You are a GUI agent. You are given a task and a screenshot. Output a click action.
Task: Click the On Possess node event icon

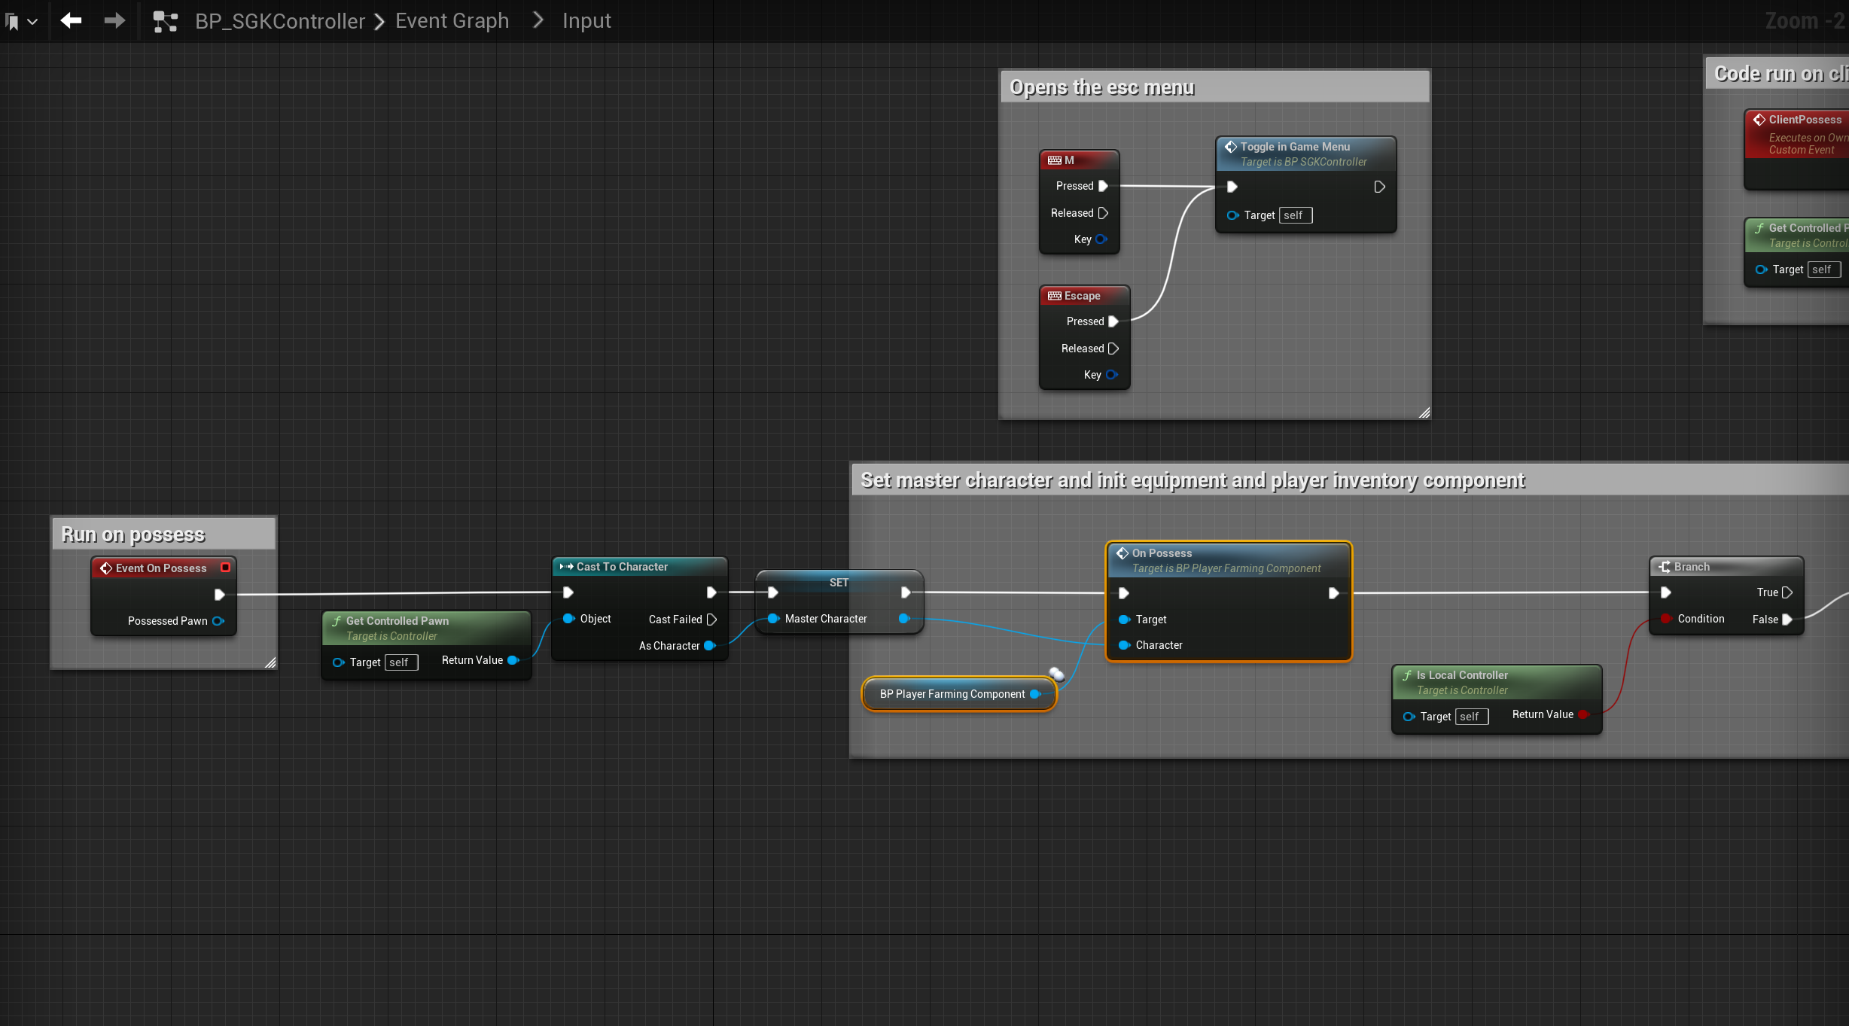tap(1122, 553)
